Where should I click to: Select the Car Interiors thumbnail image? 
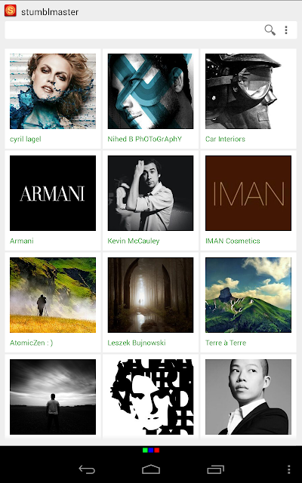pyautogui.click(x=248, y=91)
